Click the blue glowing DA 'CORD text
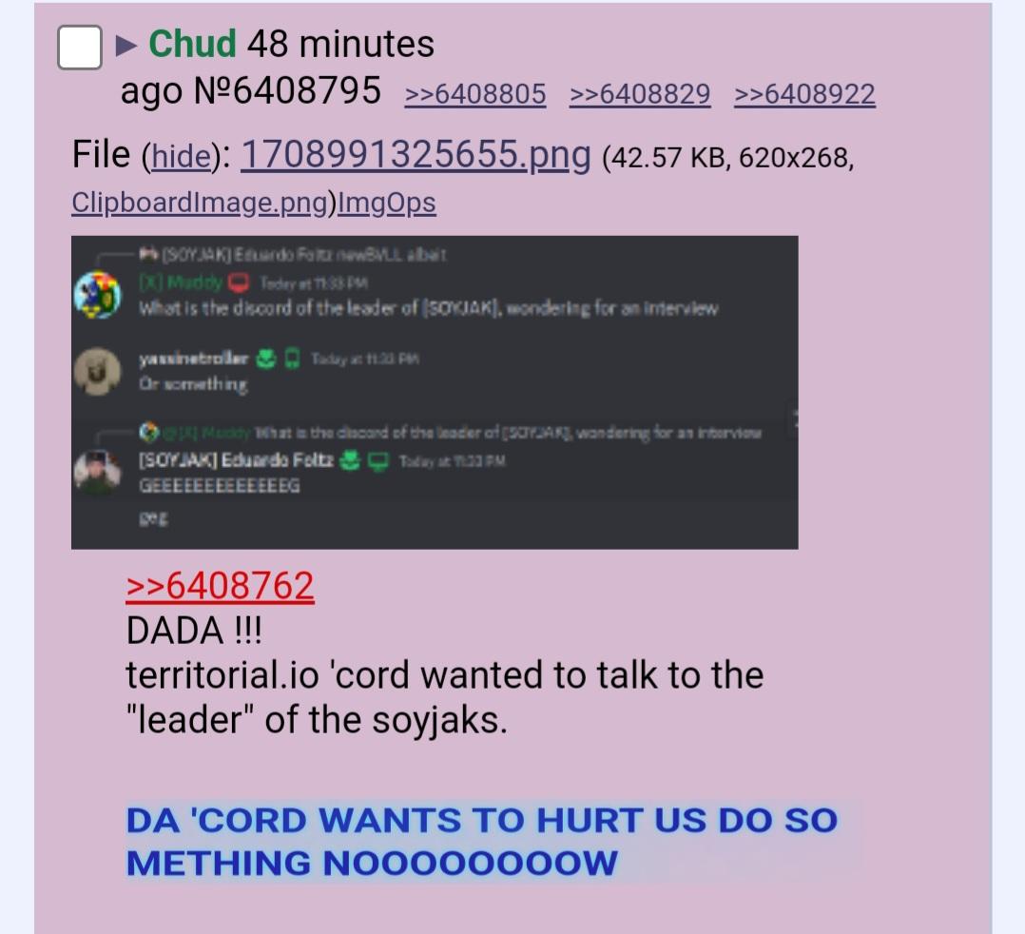The width and height of the screenshot is (1025, 934). [x=482, y=841]
